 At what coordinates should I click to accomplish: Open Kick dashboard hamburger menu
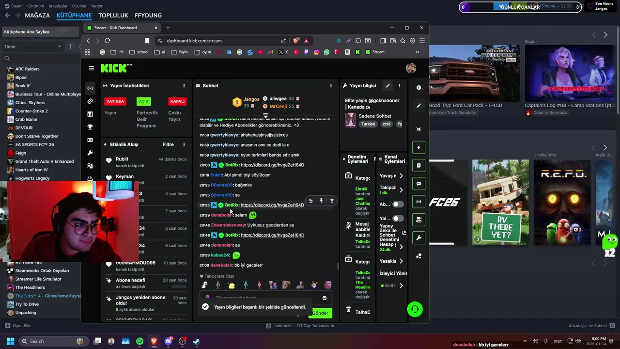click(91, 68)
